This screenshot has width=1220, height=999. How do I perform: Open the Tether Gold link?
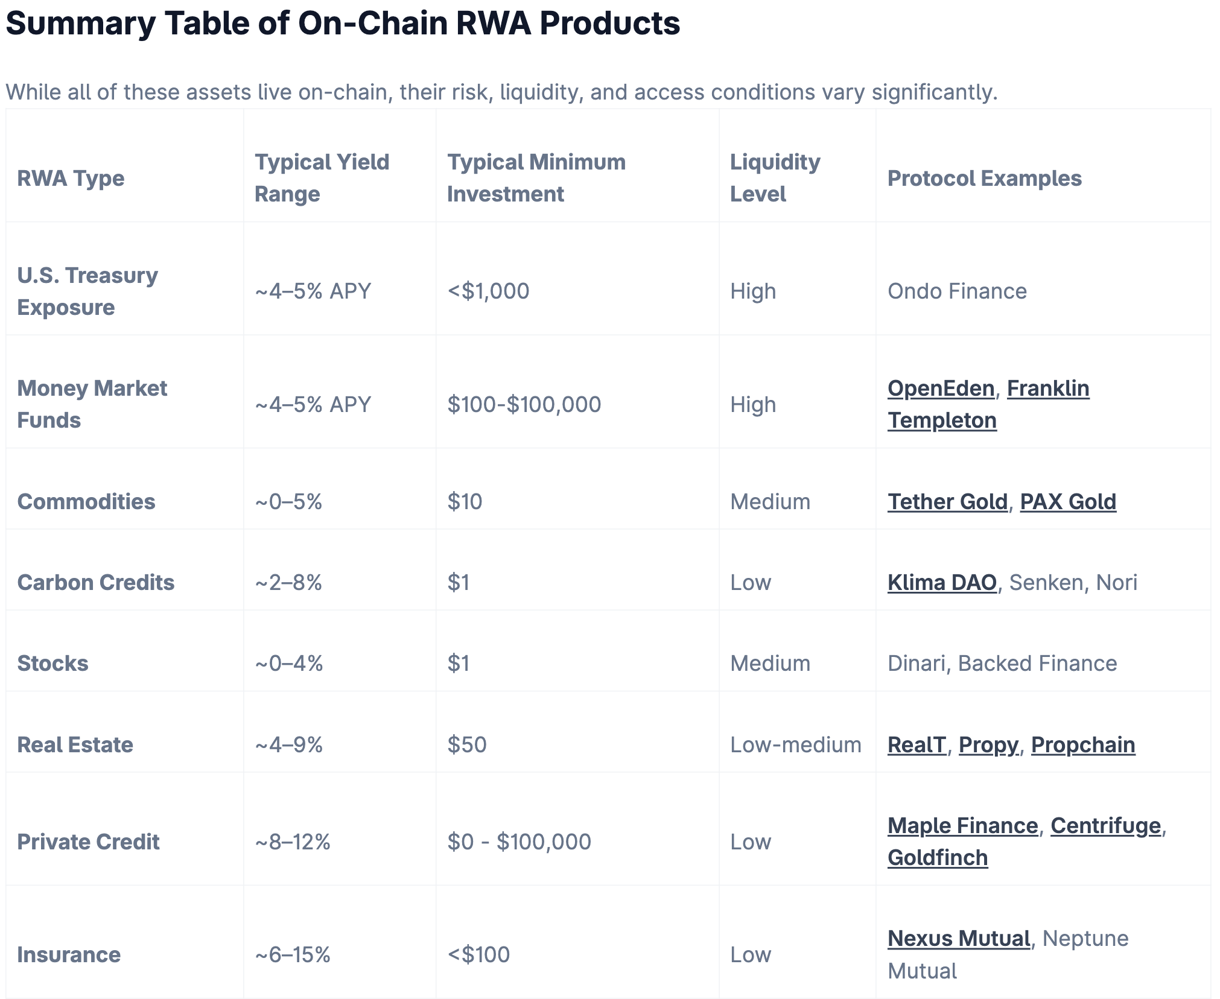click(x=947, y=502)
